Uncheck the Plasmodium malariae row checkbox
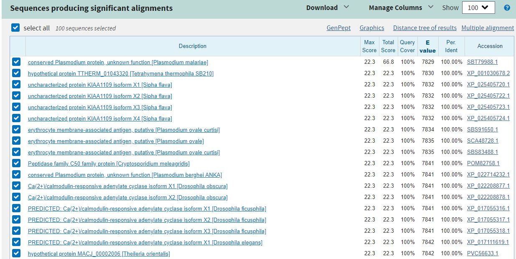The width and height of the screenshot is (516, 259). pyautogui.click(x=16, y=62)
